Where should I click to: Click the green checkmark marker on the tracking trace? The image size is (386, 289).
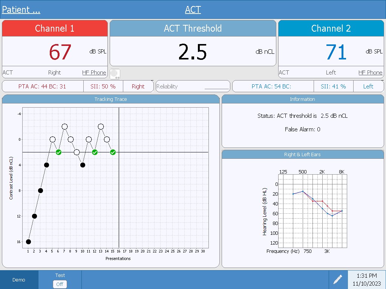coord(58,152)
